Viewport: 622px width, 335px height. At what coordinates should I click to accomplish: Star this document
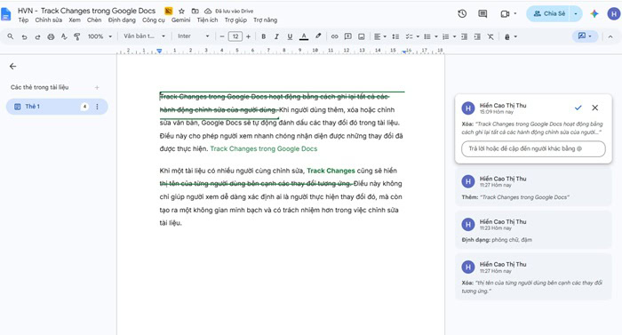(x=181, y=12)
